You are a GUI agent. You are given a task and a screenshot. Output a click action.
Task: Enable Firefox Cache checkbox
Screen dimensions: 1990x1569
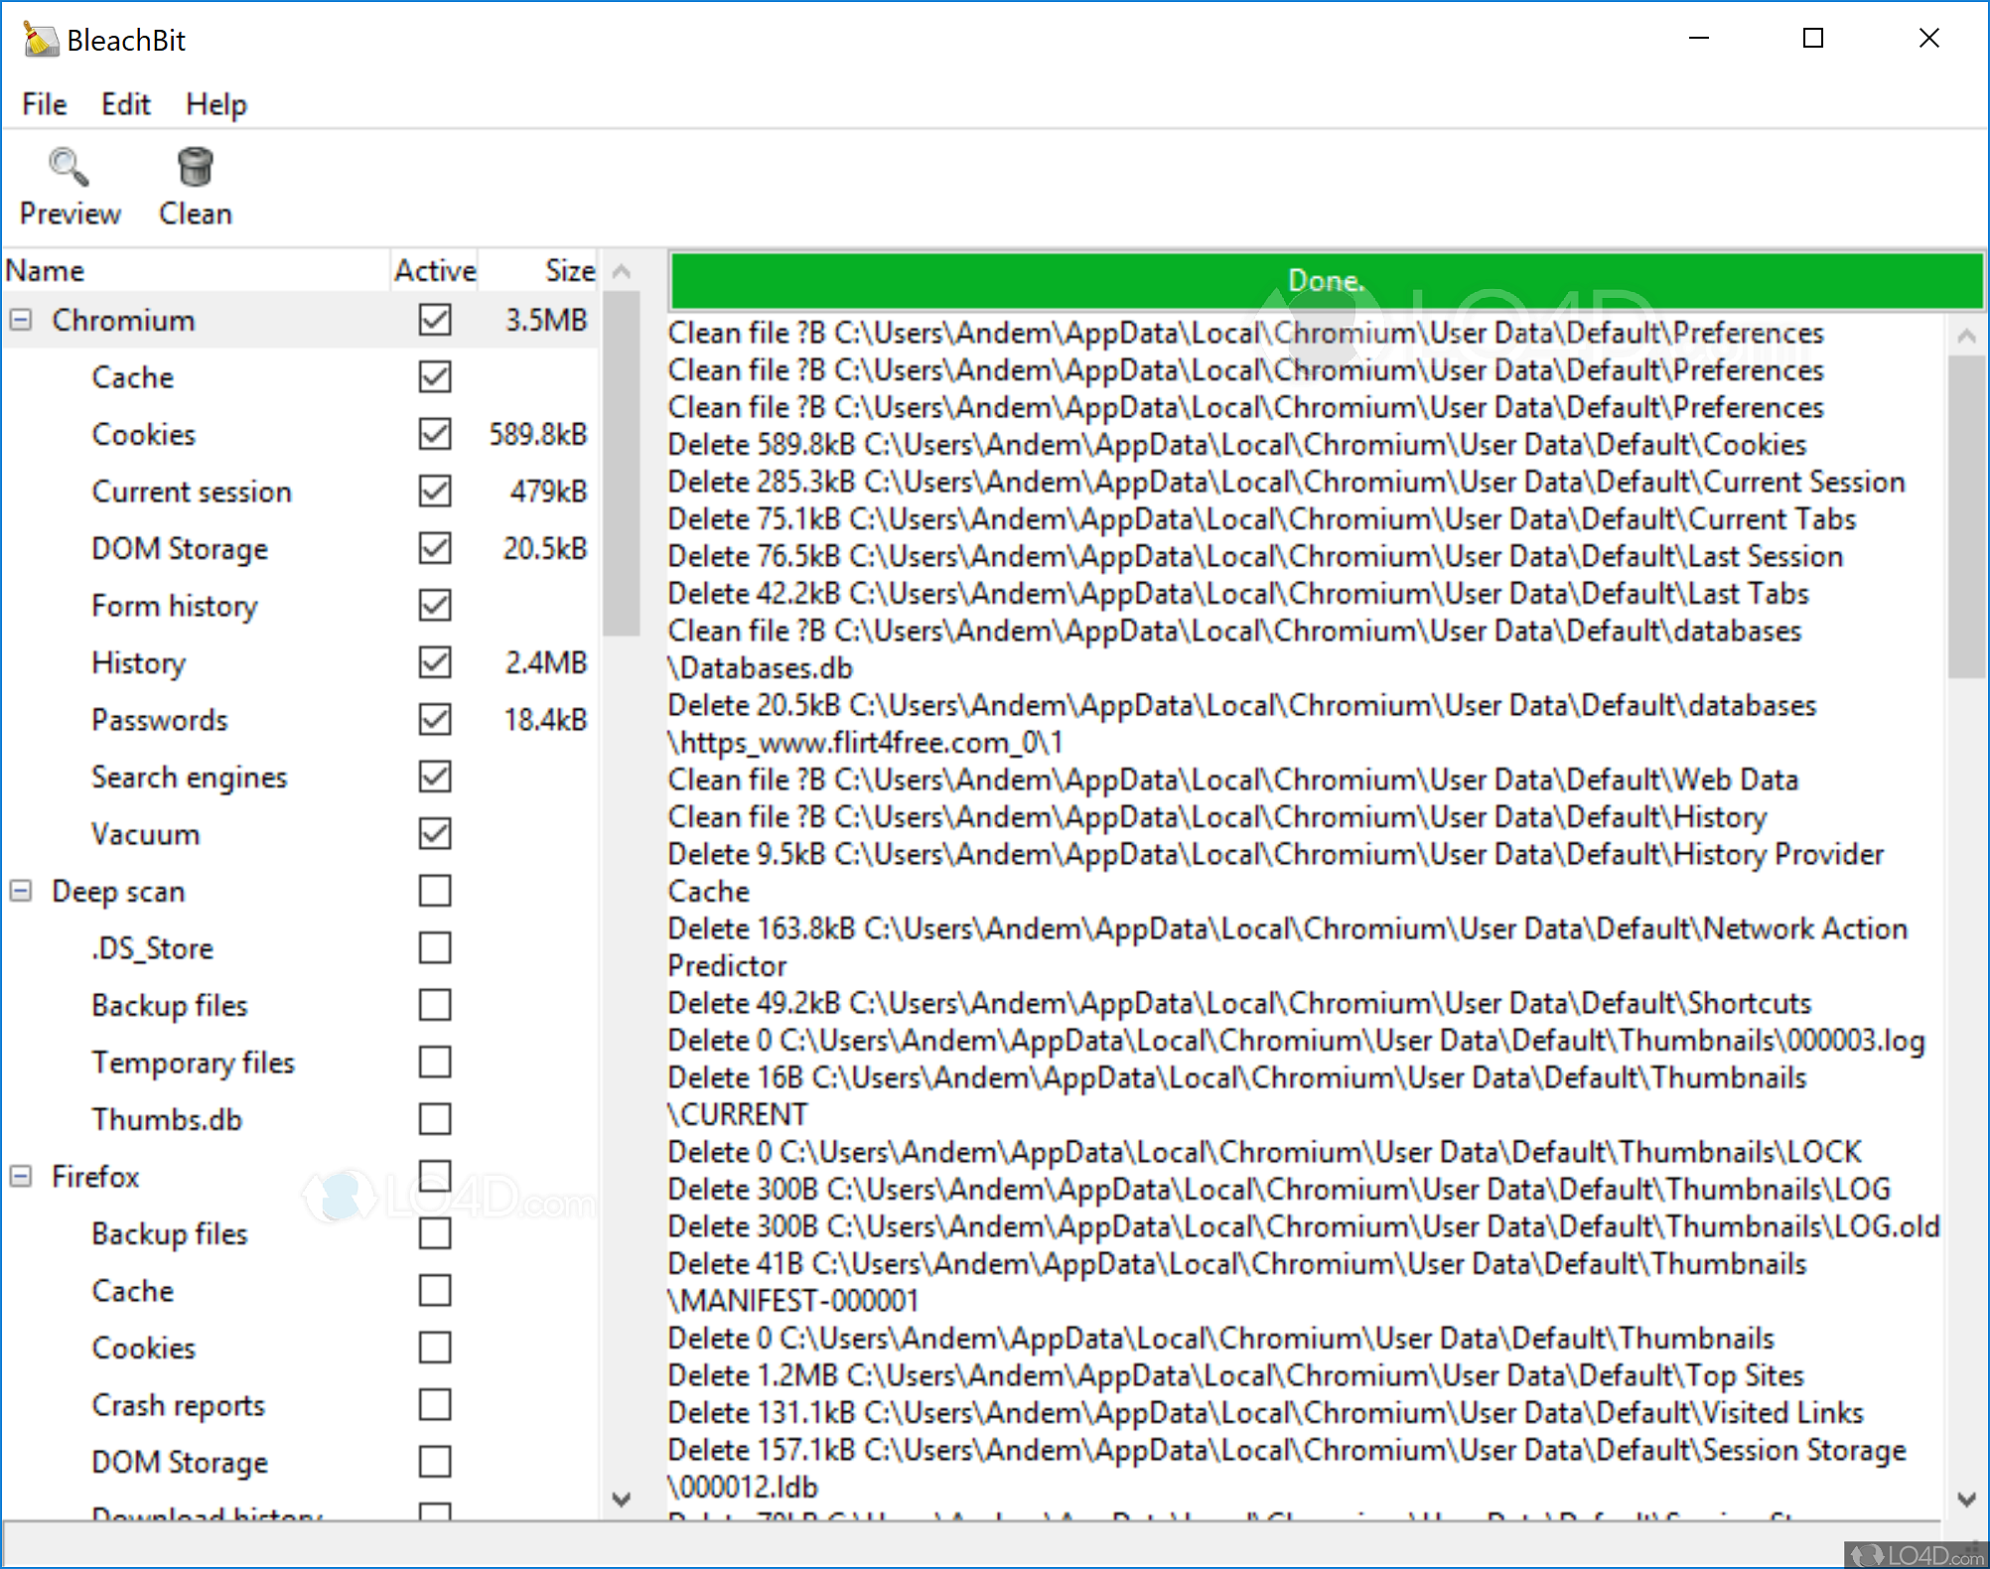tap(435, 1291)
